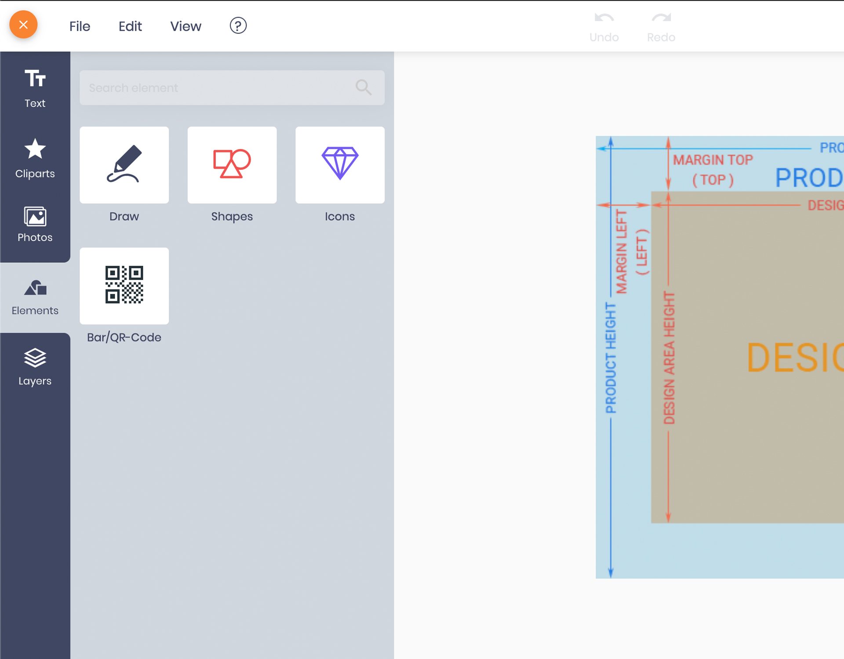This screenshot has width=844, height=659.
Task: Choose the Draw pencil tile
Action: (x=124, y=165)
